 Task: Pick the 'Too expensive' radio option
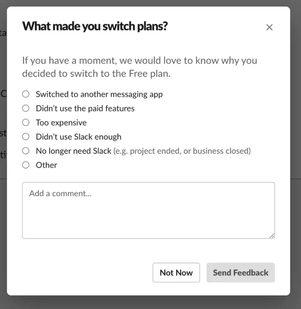coord(26,123)
